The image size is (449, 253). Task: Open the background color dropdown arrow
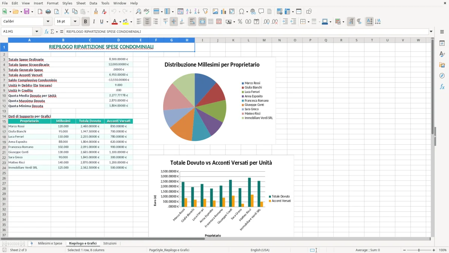131,22
